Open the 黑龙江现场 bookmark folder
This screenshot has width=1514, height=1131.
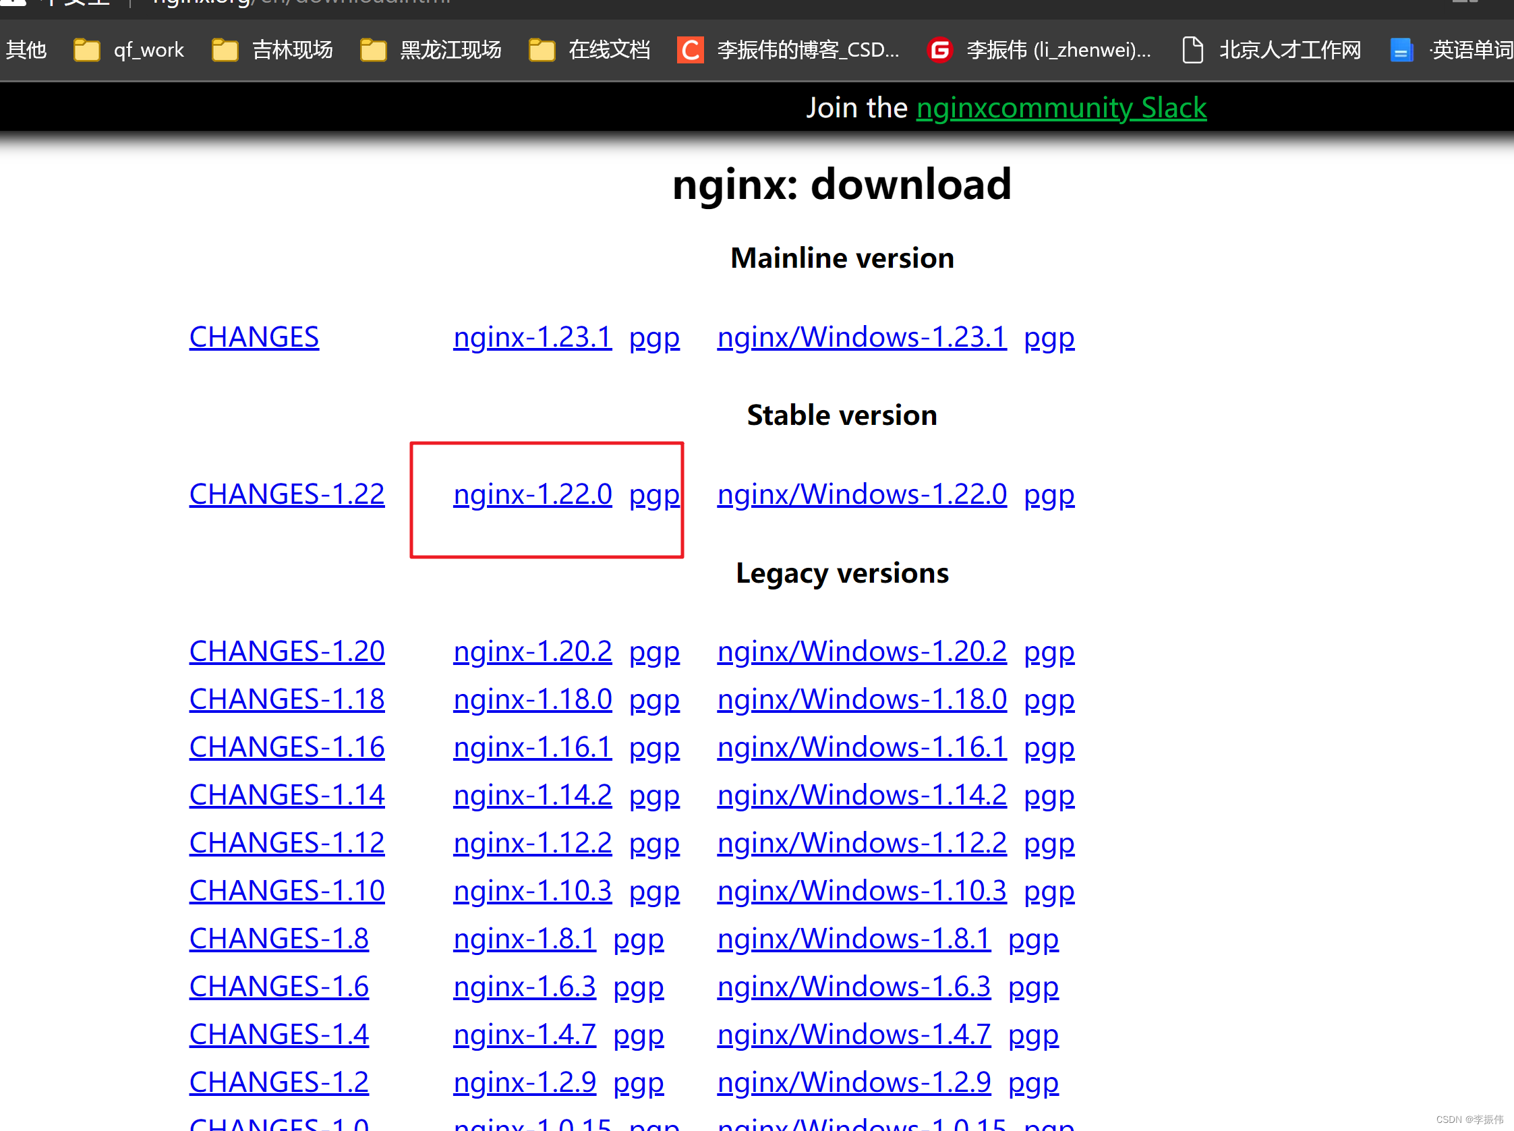[430, 50]
